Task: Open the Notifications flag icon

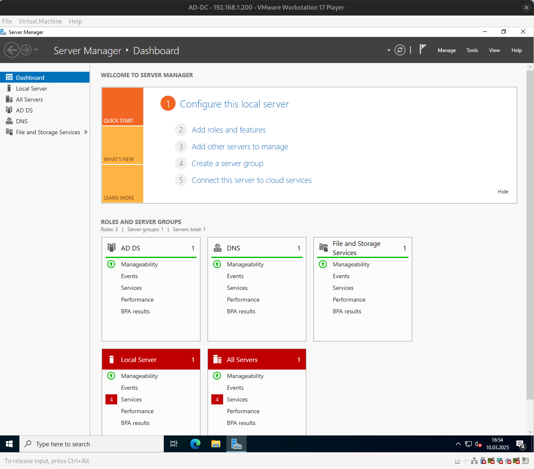Action: [423, 50]
